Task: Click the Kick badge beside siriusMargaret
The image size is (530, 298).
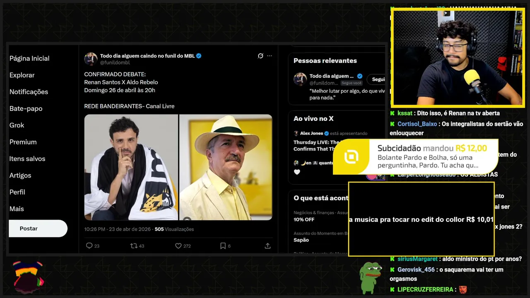Action: tap(393, 259)
